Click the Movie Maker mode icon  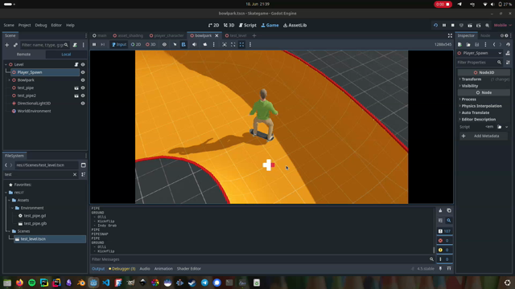click(x=487, y=25)
